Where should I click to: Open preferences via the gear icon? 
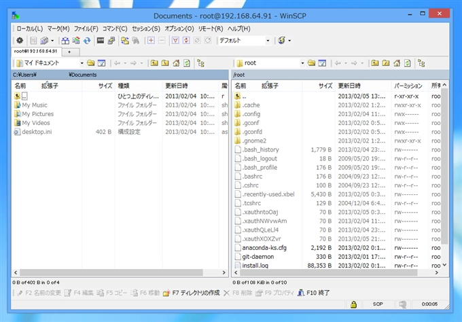click(20, 40)
